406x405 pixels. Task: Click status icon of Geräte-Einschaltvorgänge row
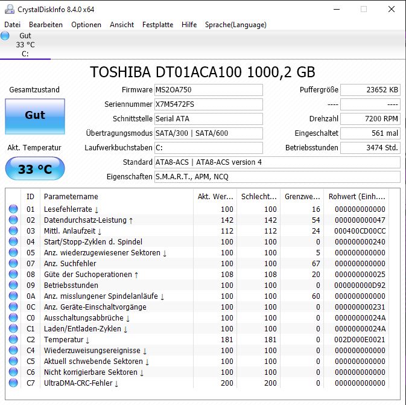tap(13, 307)
